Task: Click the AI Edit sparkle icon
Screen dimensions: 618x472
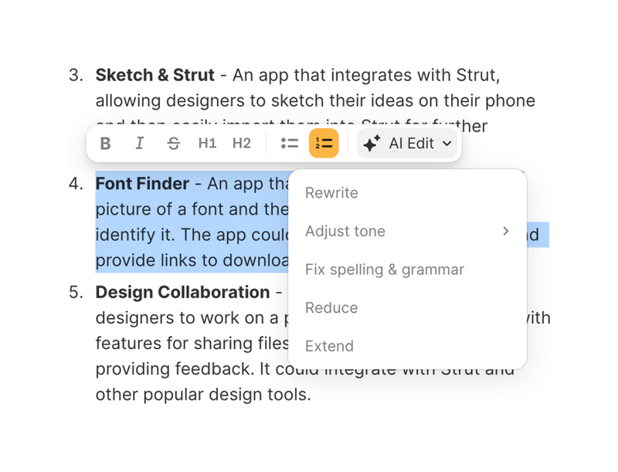Action: click(371, 142)
